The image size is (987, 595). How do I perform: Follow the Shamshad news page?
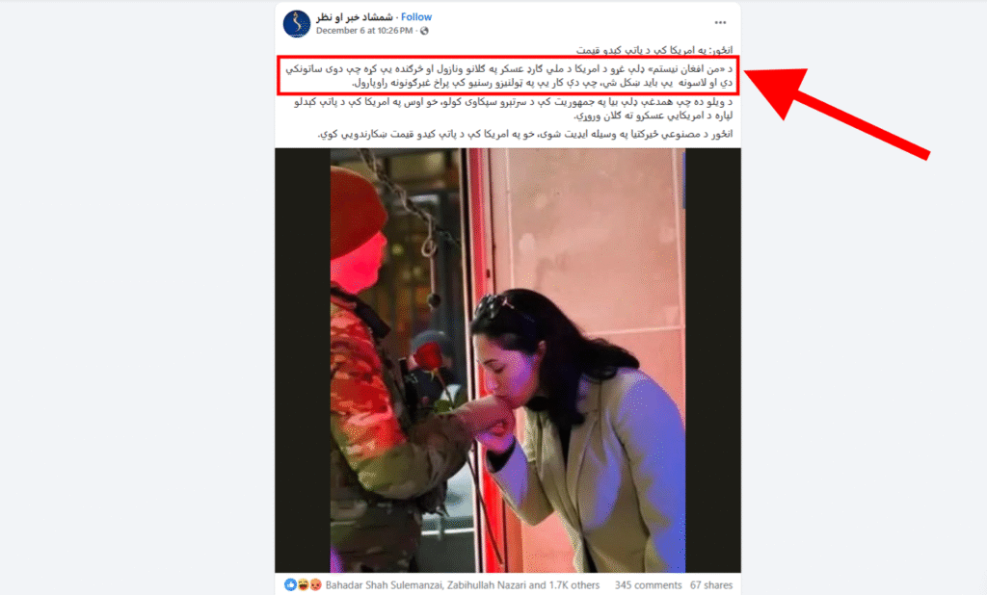[x=416, y=17]
